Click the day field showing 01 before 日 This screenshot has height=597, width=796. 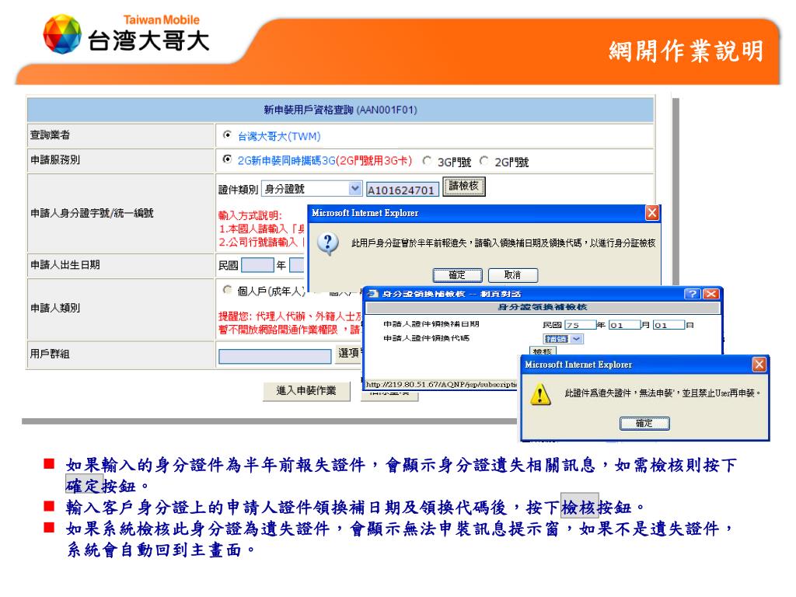[669, 325]
